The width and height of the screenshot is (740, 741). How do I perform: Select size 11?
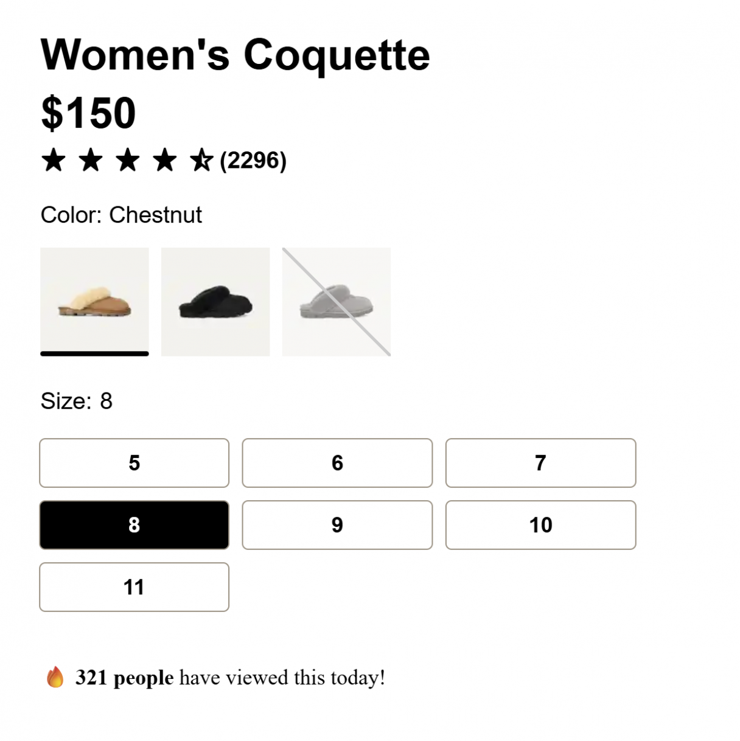pos(134,587)
